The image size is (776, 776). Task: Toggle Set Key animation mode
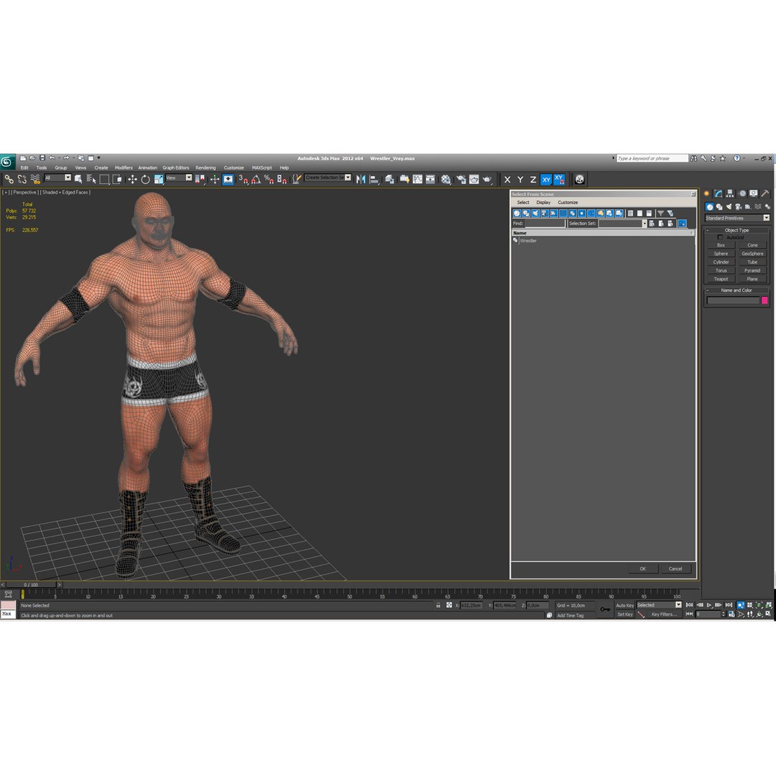[x=624, y=614]
